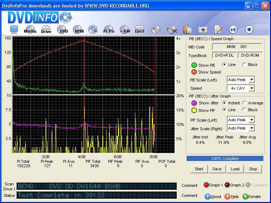Click the Stop button
The width and height of the screenshot is (271, 203).
[x=253, y=169]
